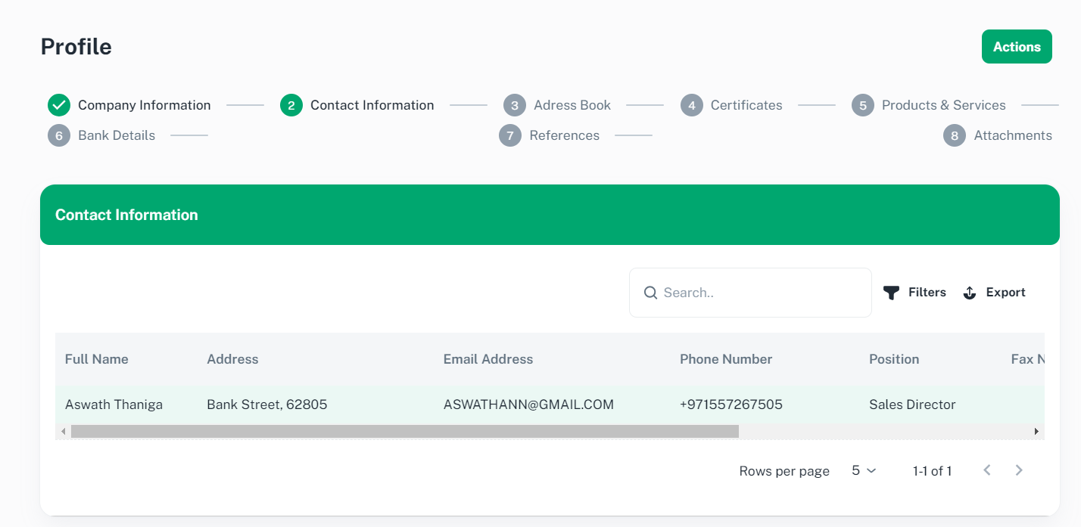1081x527 pixels.
Task: Click the step 3 Adress Book circle
Action: [x=515, y=105]
